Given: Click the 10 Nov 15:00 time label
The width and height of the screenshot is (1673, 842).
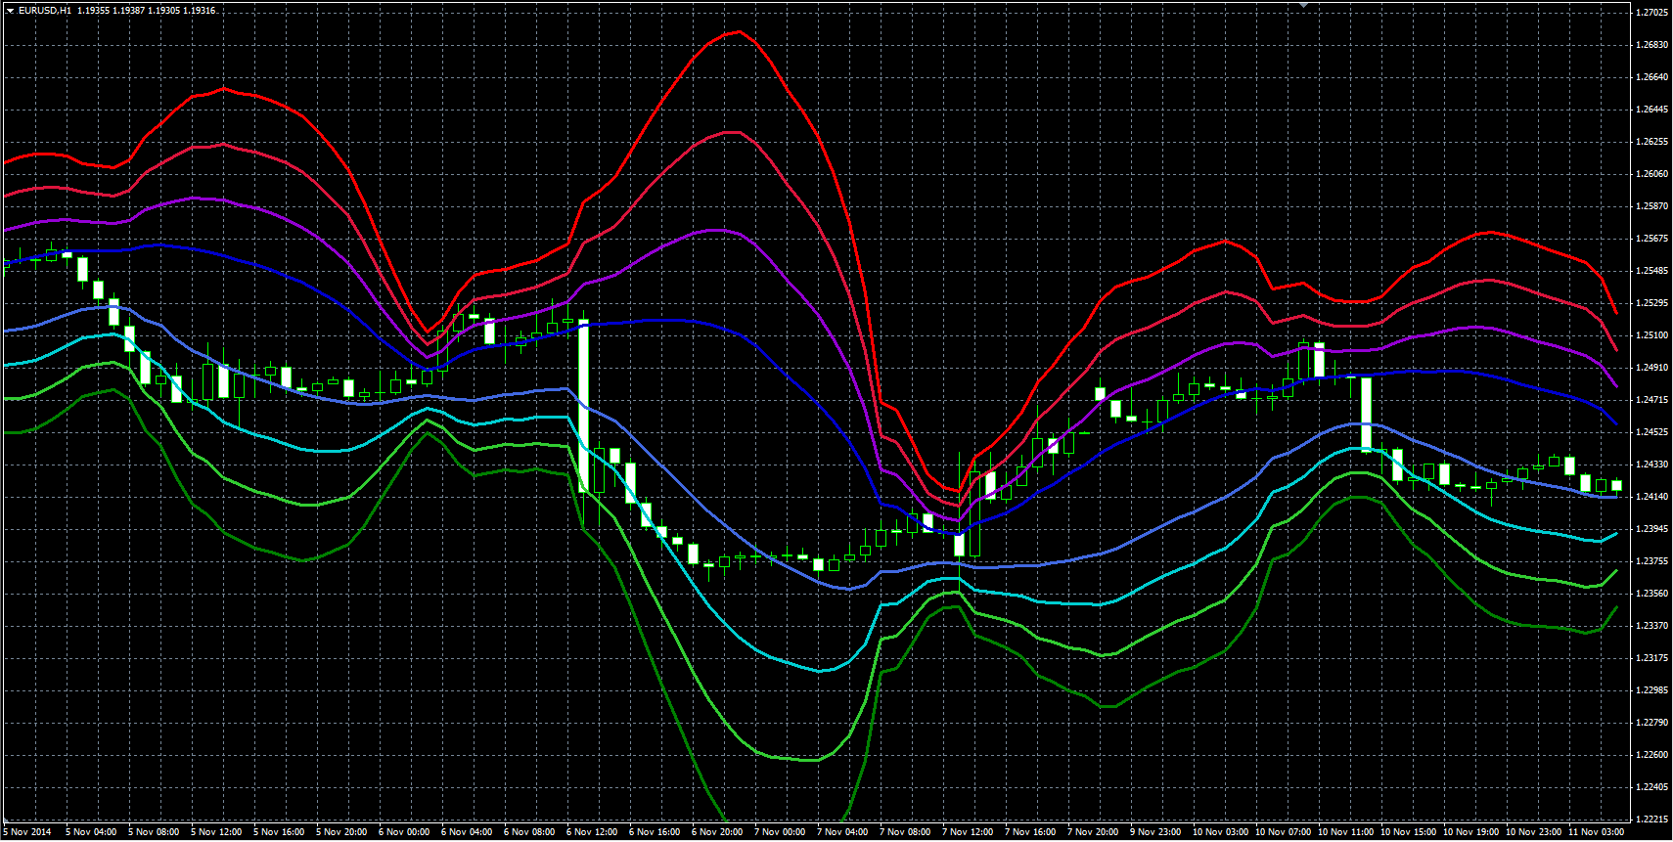Looking at the screenshot, I should tap(1408, 832).
